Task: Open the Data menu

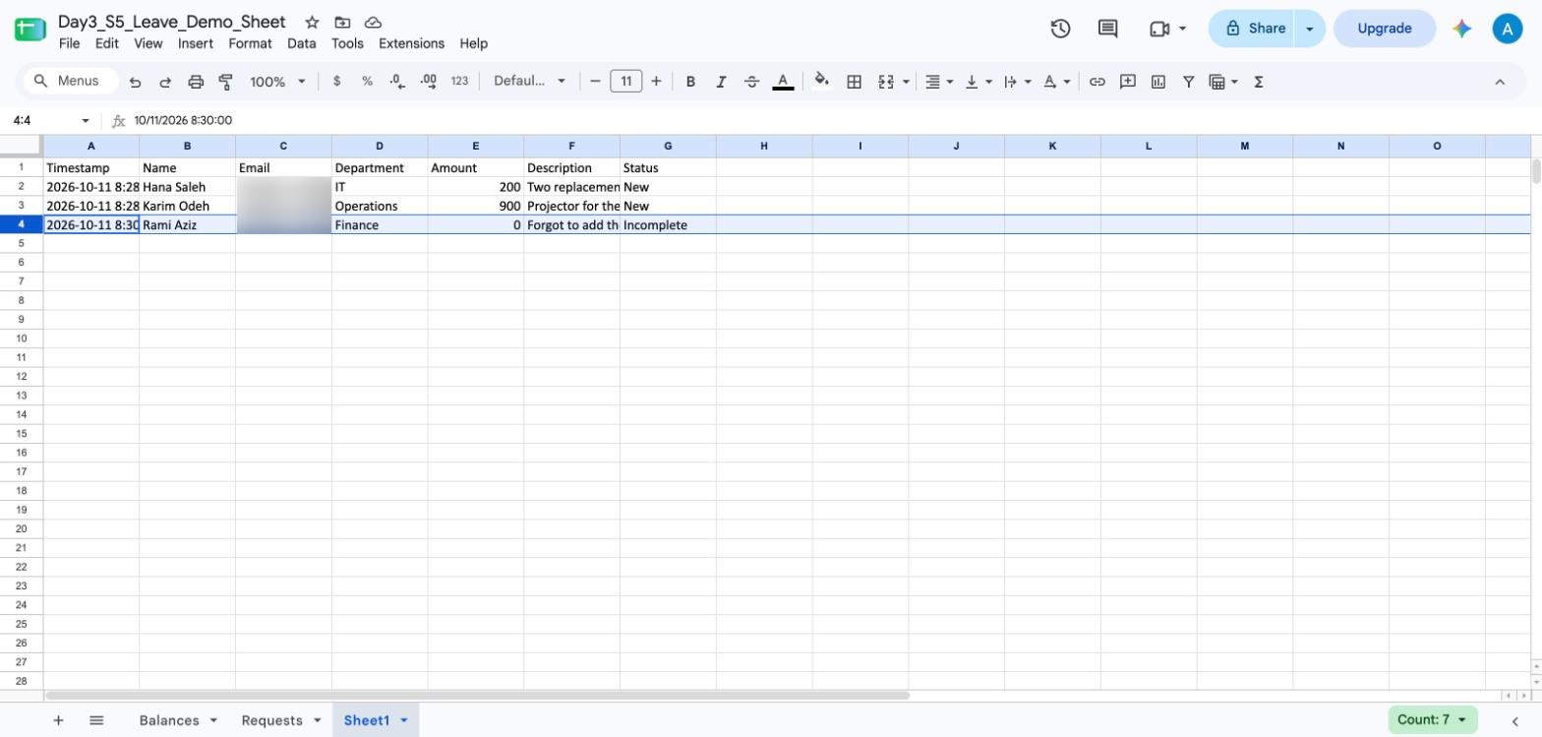Action: tap(302, 43)
